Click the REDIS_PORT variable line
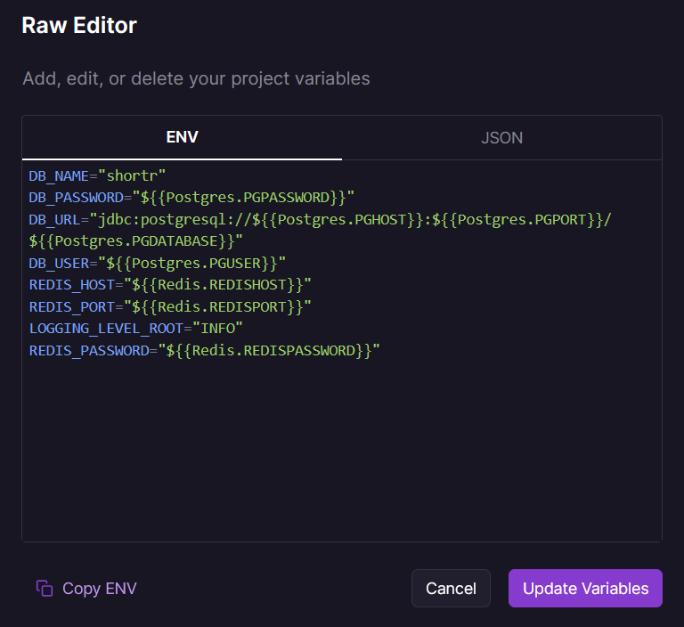684x627 pixels. [170, 307]
